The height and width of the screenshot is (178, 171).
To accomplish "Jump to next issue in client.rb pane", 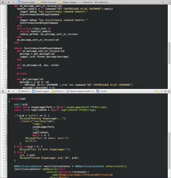I will (x=169, y=2).
